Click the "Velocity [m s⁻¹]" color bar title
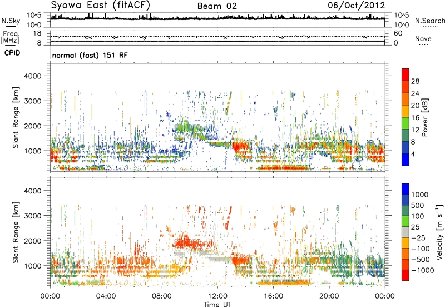The height and width of the screenshot is (308, 445). [439, 232]
